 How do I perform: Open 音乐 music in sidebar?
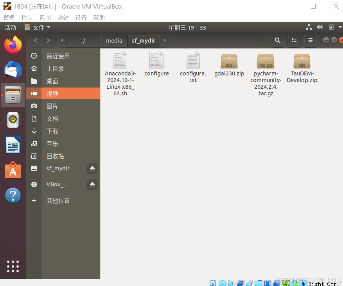pyautogui.click(x=63, y=143)
